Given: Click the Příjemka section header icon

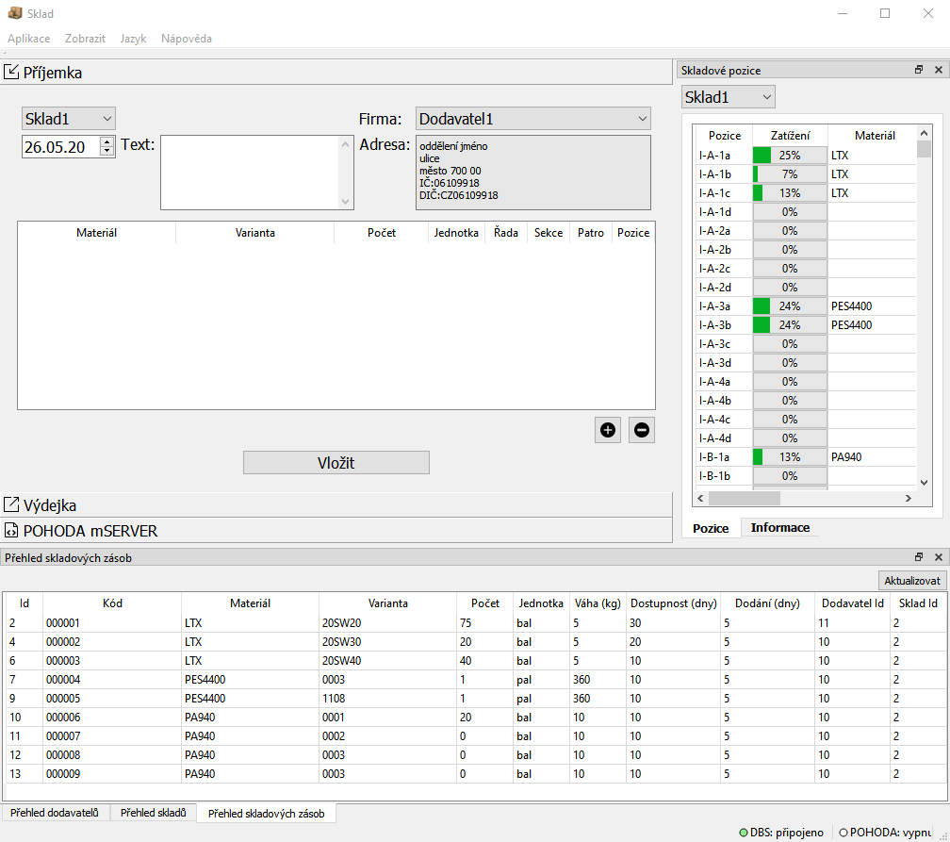Looking at the screenshot, I should [x=12, y=72].
